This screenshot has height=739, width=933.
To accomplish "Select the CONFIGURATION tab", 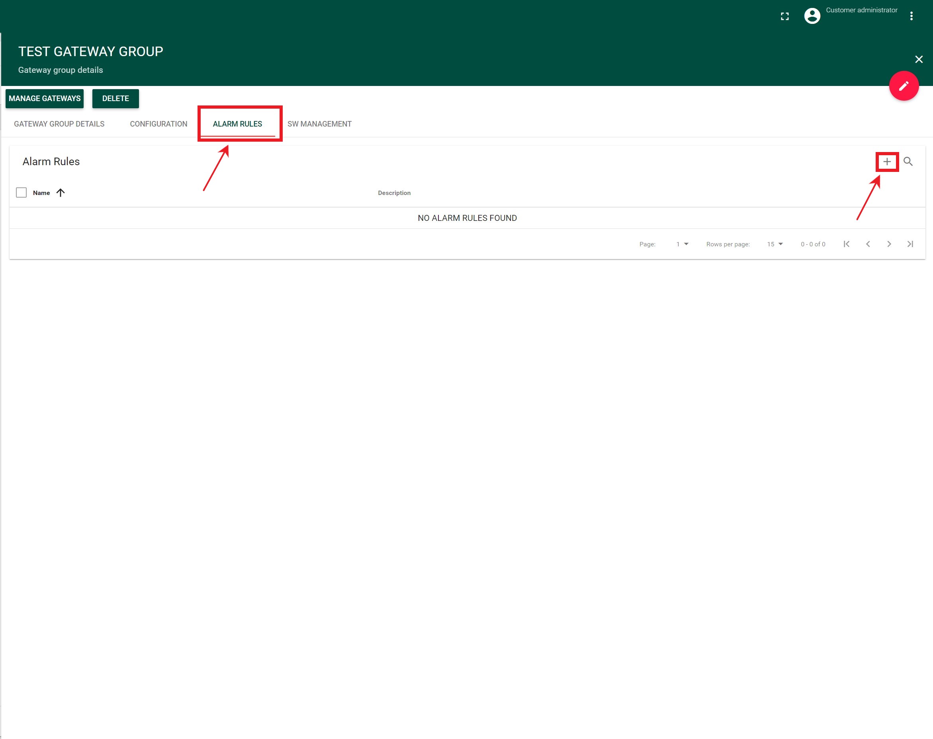I will (158, 124).
